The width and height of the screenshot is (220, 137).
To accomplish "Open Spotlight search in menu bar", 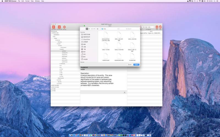I will 215,1.
